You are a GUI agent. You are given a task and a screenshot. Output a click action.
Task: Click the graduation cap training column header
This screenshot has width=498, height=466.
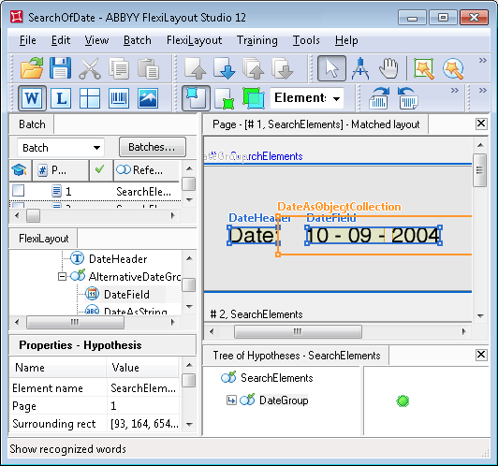[20, 170]
